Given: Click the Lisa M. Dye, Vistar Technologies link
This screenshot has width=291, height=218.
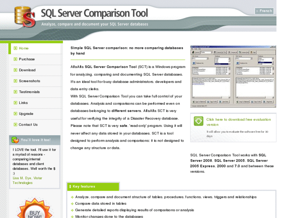Looking at the screenshot, I should 27,180.
